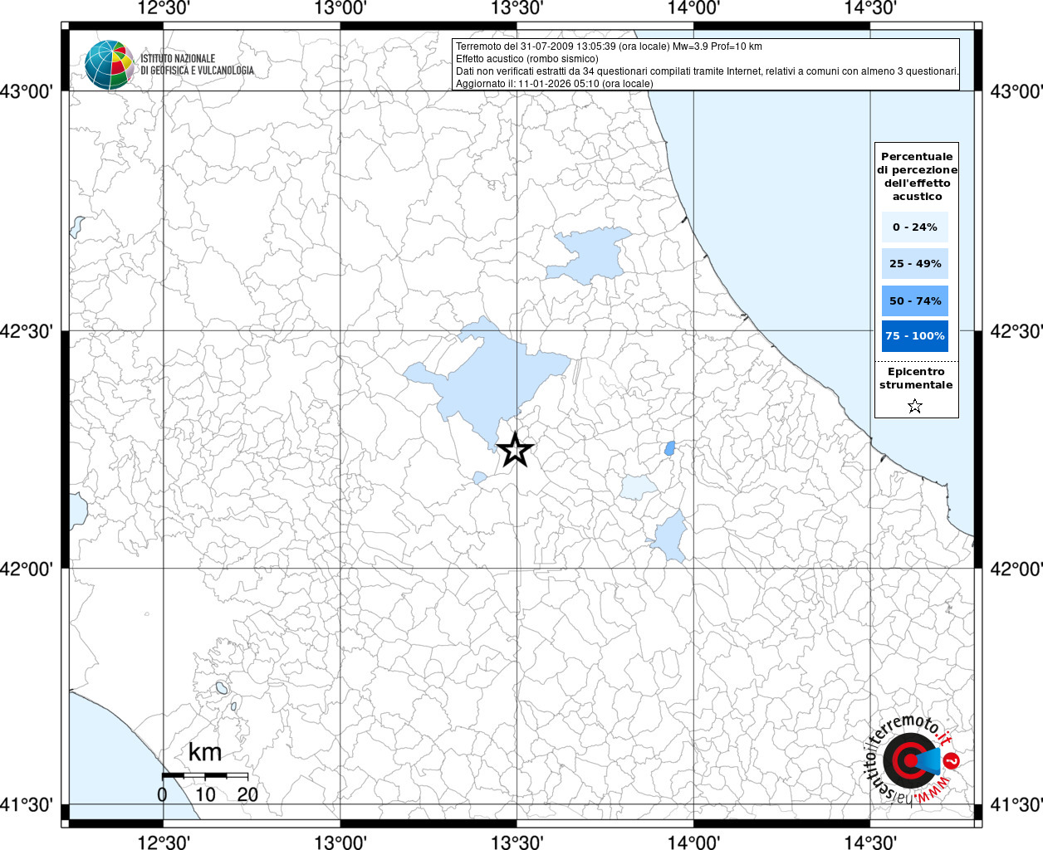The image size is (1043, 850).
Task: Select the 75 - 100% legend swatch
Action: coord(915,335)
